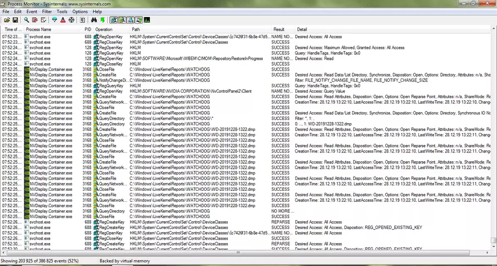Toggle Show File System Activity toolbar button
The image size is (497, 266).
[122, 20]
